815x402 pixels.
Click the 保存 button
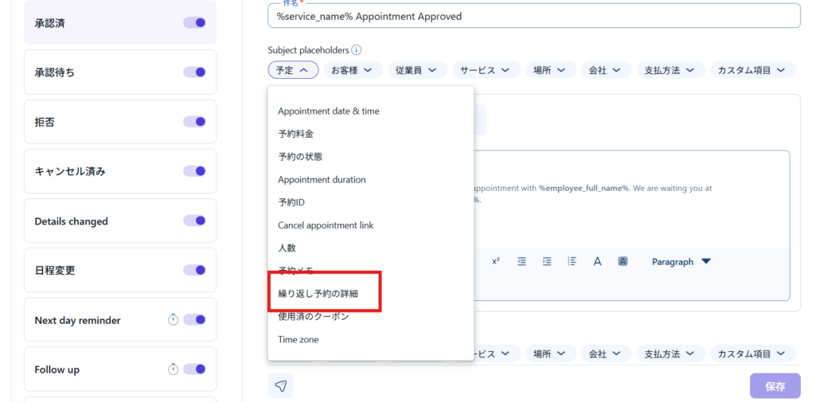point(774,386)
